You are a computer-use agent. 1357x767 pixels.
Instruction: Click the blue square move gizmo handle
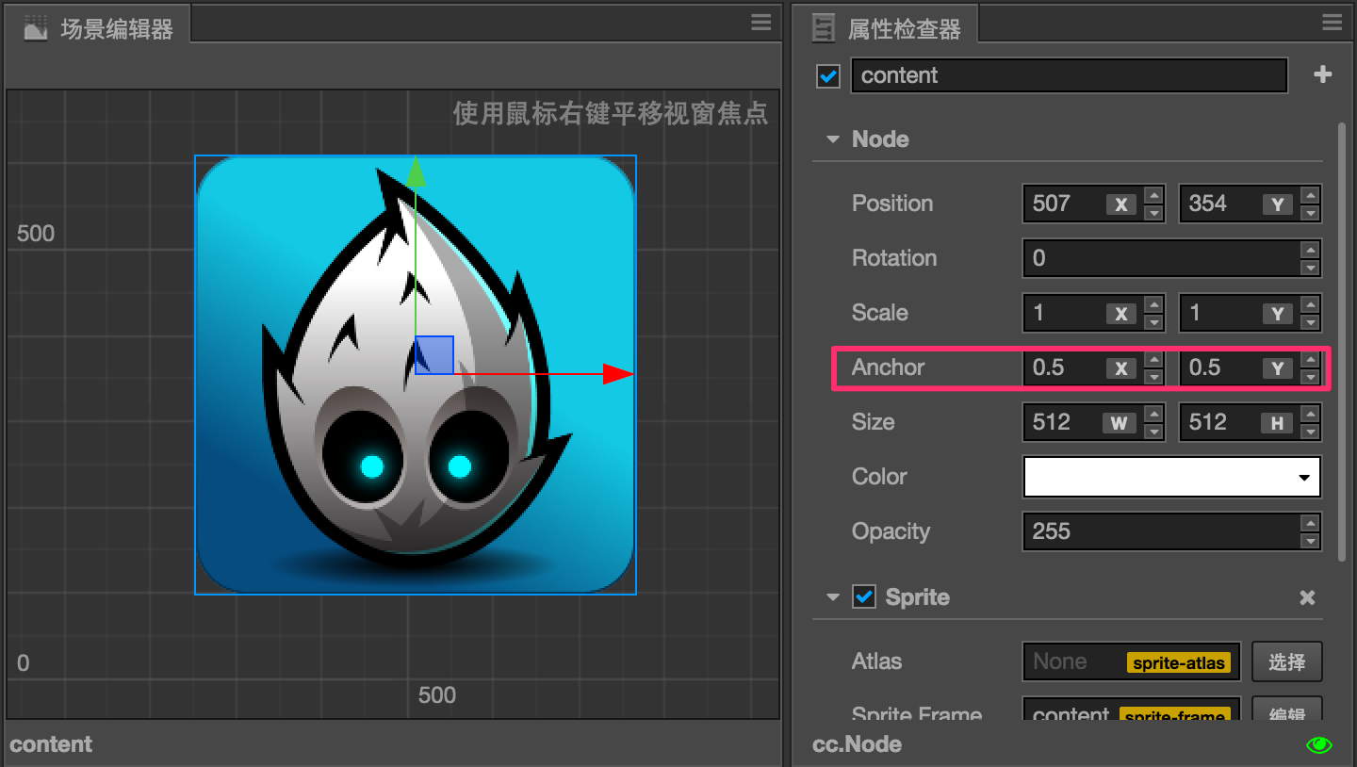[x=434, y=355]
